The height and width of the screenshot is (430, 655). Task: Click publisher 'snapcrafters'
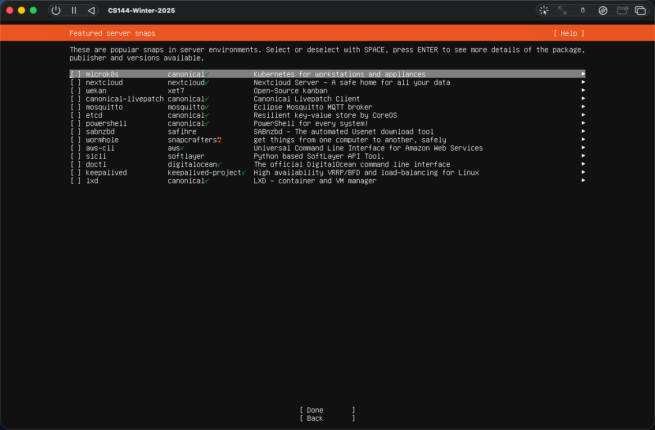pos(192,140)
